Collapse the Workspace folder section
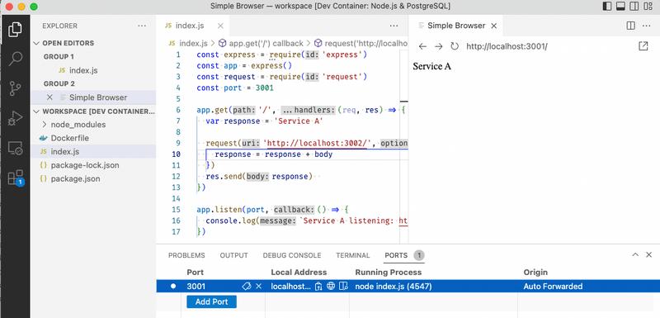This screenshot has width=660, height=318. 93,112
